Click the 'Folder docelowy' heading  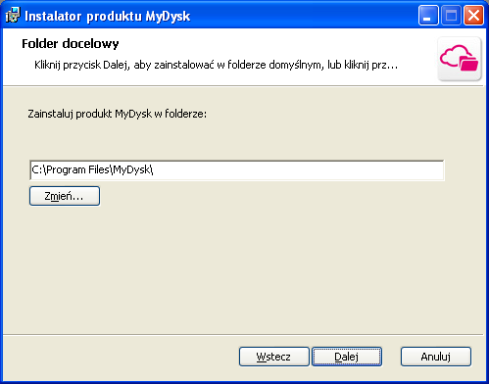(71, 44)
